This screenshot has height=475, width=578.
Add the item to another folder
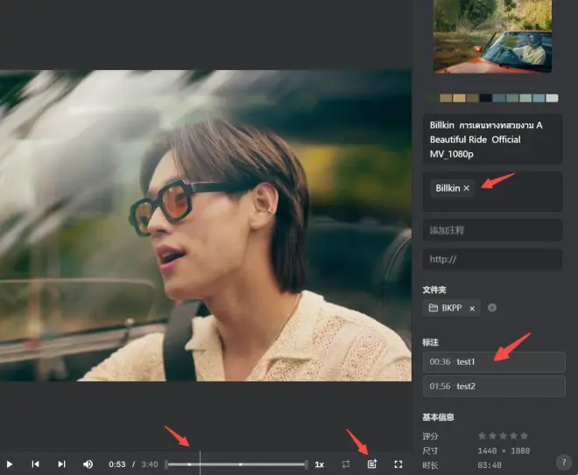pos(492,307)
